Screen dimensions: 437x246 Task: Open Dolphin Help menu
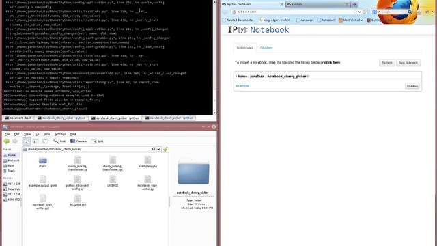click(x=73, y=134)
